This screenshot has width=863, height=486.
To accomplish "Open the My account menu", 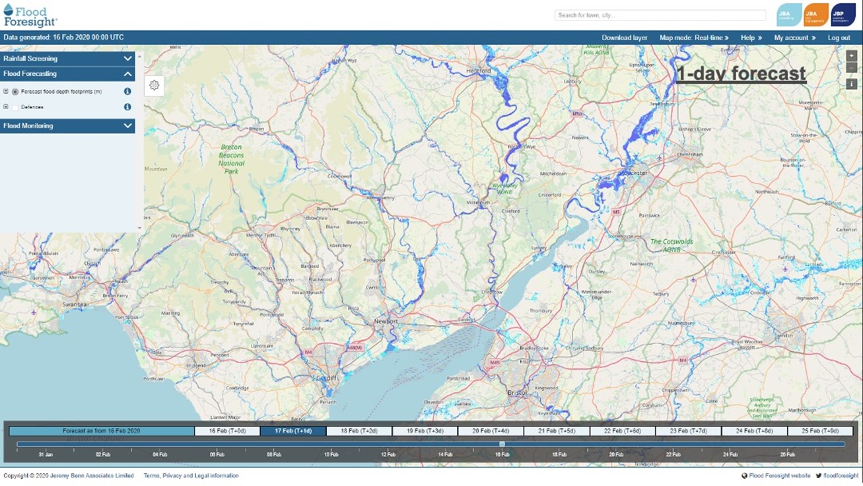I will click(794, 38).
